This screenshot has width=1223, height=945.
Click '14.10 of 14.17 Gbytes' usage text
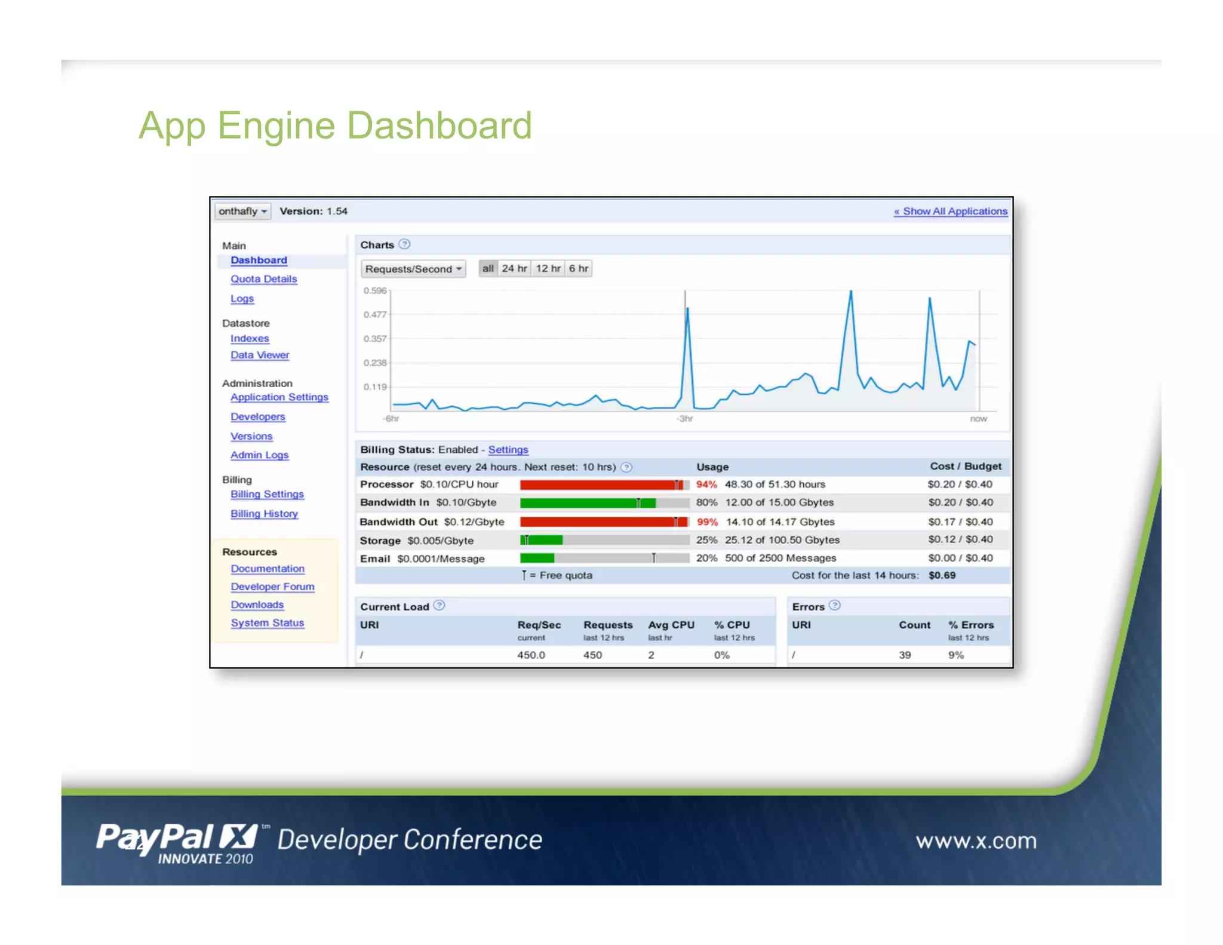(780, 521)
